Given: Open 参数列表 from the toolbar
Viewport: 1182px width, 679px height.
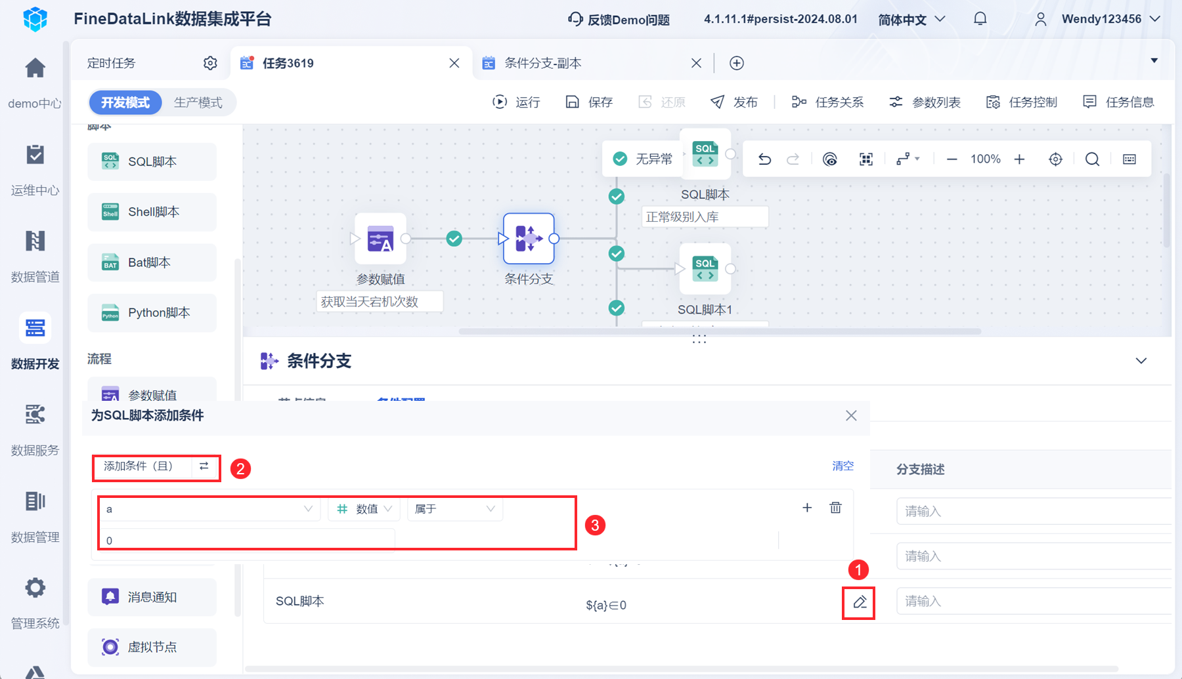Looking at the screenshot, I should [925, 102].
